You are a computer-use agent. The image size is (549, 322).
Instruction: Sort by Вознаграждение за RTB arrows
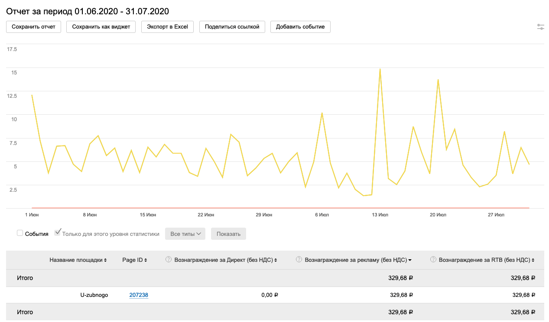coord(532,260)
